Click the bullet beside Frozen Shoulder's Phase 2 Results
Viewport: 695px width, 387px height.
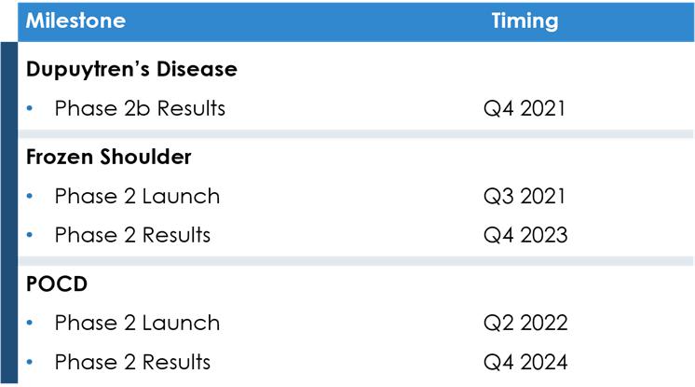click(31, 236)
